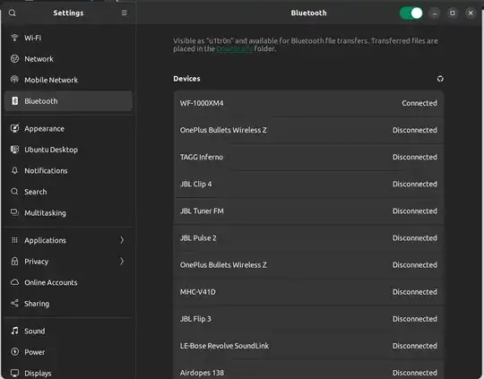Open the Online Accounts panel label
Image resolution: width=484 pixels, height=379 pixels.
pyautogui.click(x=51, y=282)
